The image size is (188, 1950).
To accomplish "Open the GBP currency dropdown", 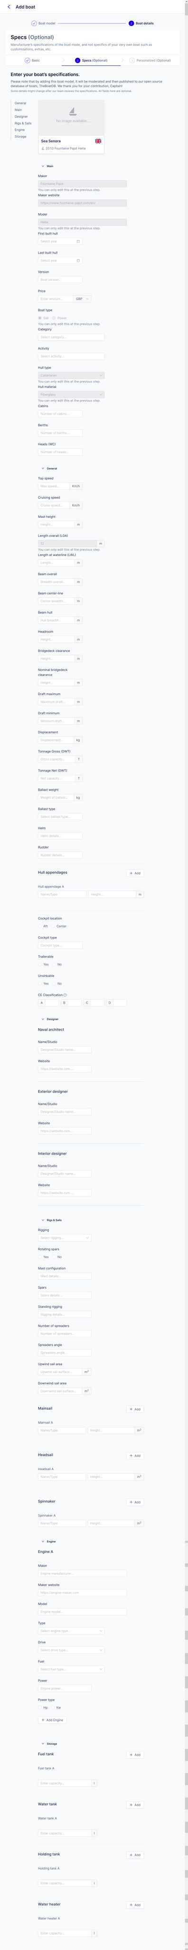I will click(82, 299).
